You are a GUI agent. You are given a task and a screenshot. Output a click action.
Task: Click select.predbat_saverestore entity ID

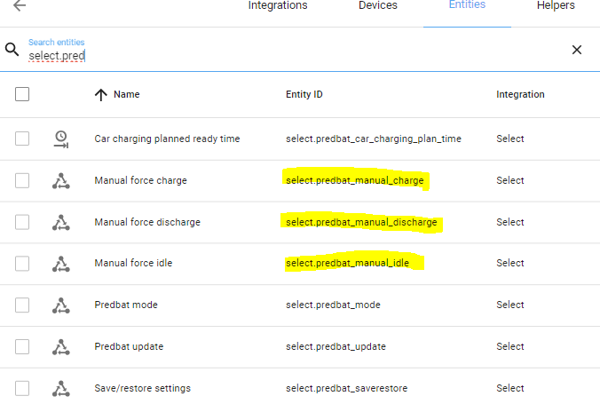click(347, 388)
